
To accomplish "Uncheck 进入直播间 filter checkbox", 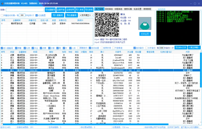I will point(2,48).
